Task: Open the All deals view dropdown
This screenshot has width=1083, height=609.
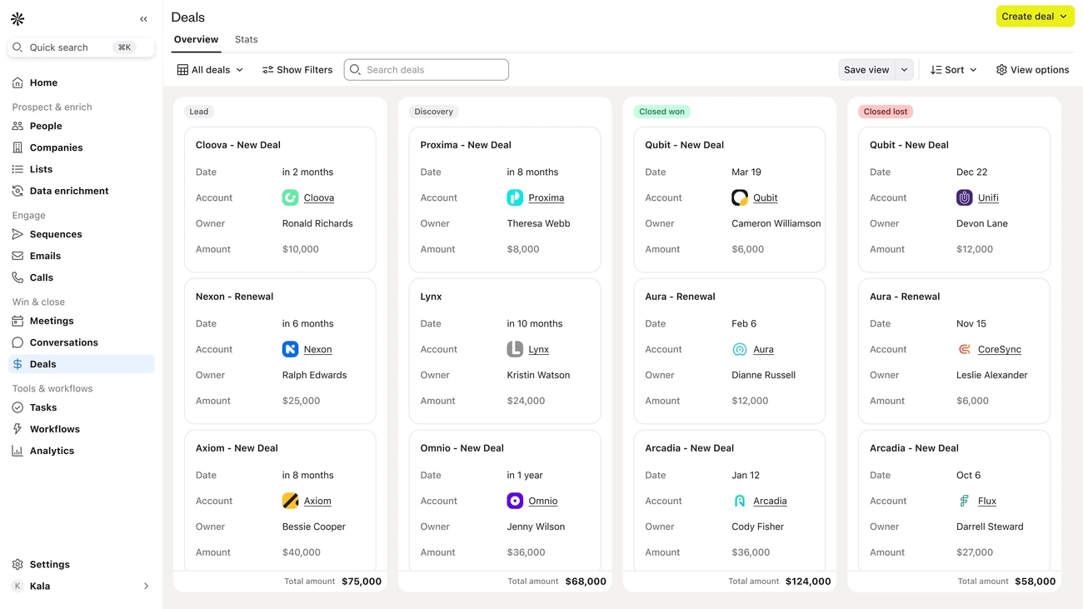Action: [208, 69]
